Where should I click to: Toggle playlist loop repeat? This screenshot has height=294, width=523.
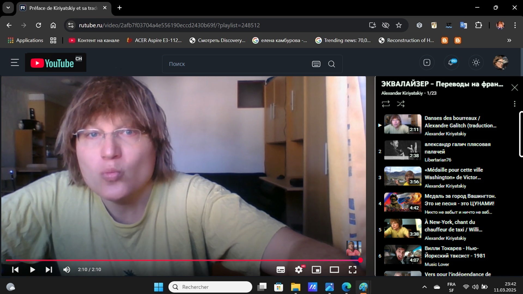point(386,104)
